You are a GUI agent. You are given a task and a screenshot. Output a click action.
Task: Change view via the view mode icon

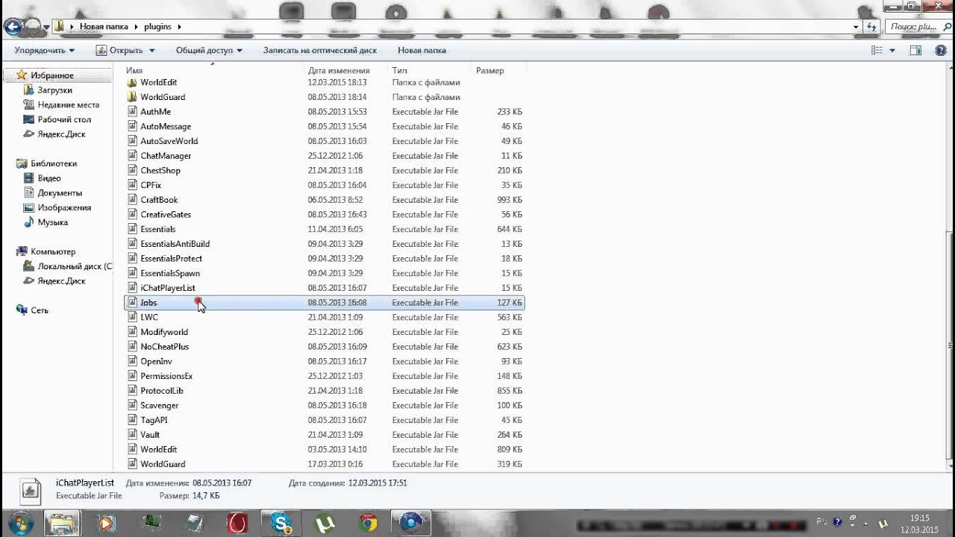[877, 50]
